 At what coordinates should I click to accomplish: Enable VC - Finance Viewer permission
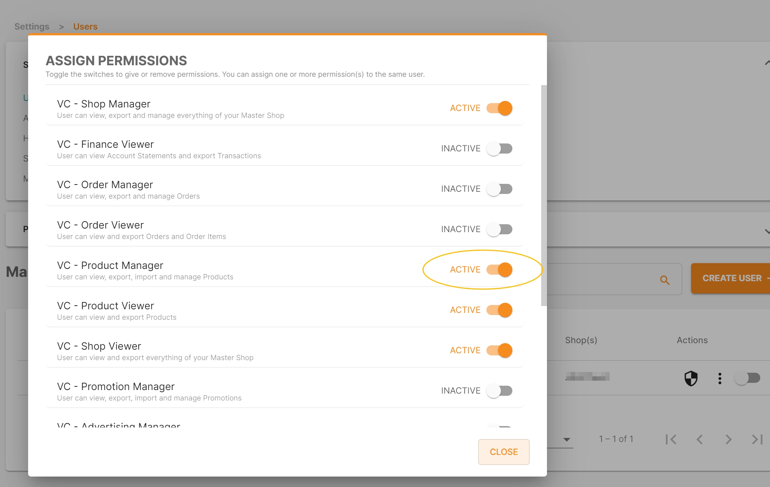[x=499, y=149]
